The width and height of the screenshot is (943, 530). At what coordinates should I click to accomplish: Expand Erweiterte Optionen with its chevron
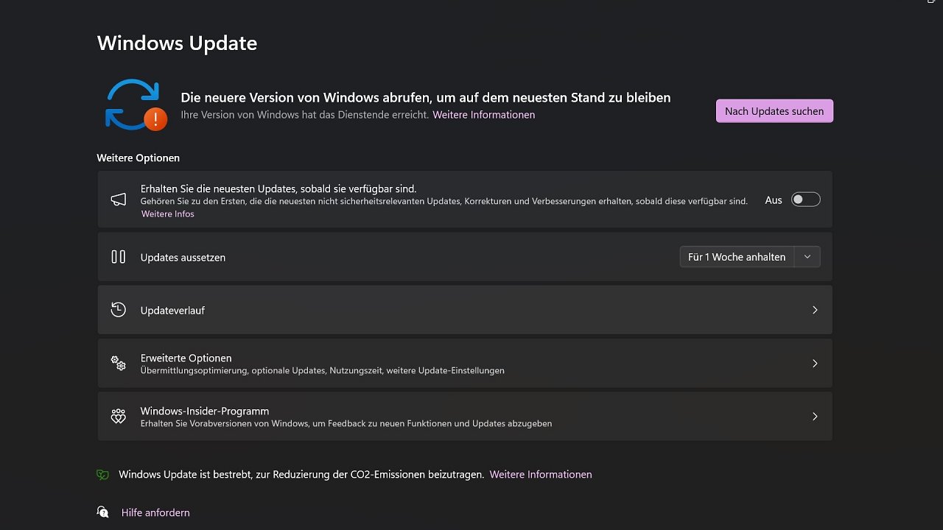815,363
